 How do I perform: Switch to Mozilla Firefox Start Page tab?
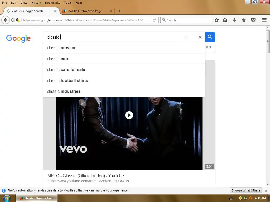(x=87, y=11)
